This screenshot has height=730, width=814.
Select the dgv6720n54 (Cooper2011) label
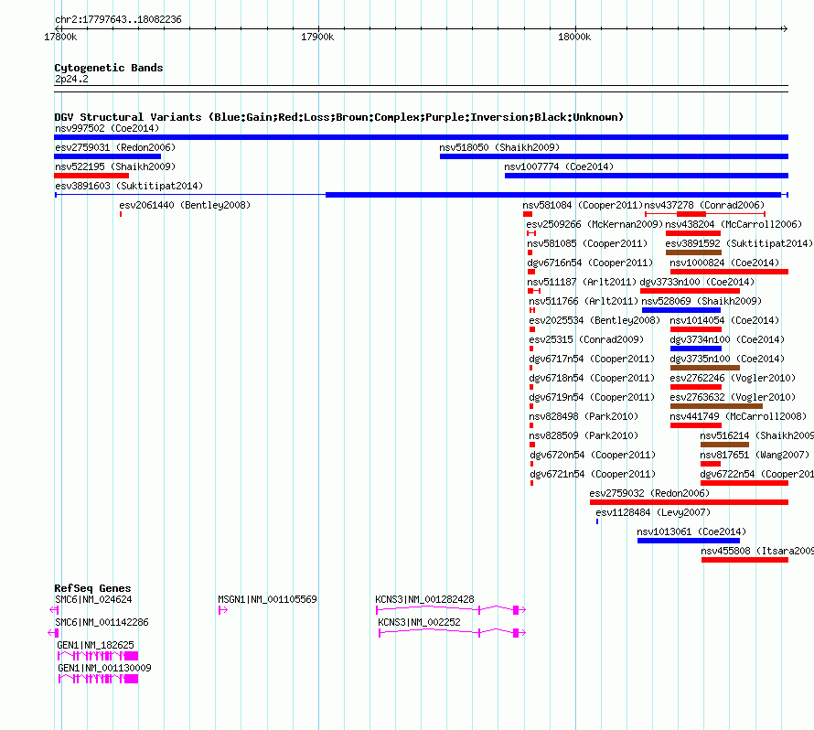pyautogui.click(x=593, y=455)
